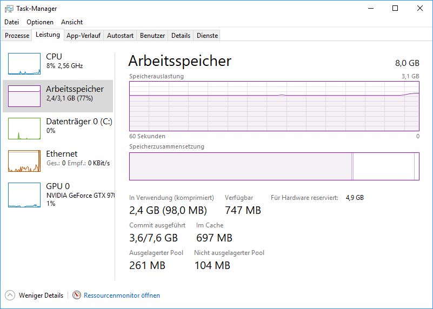Open the Details tab
Viewport: 433px width, 309px height.
181,36
